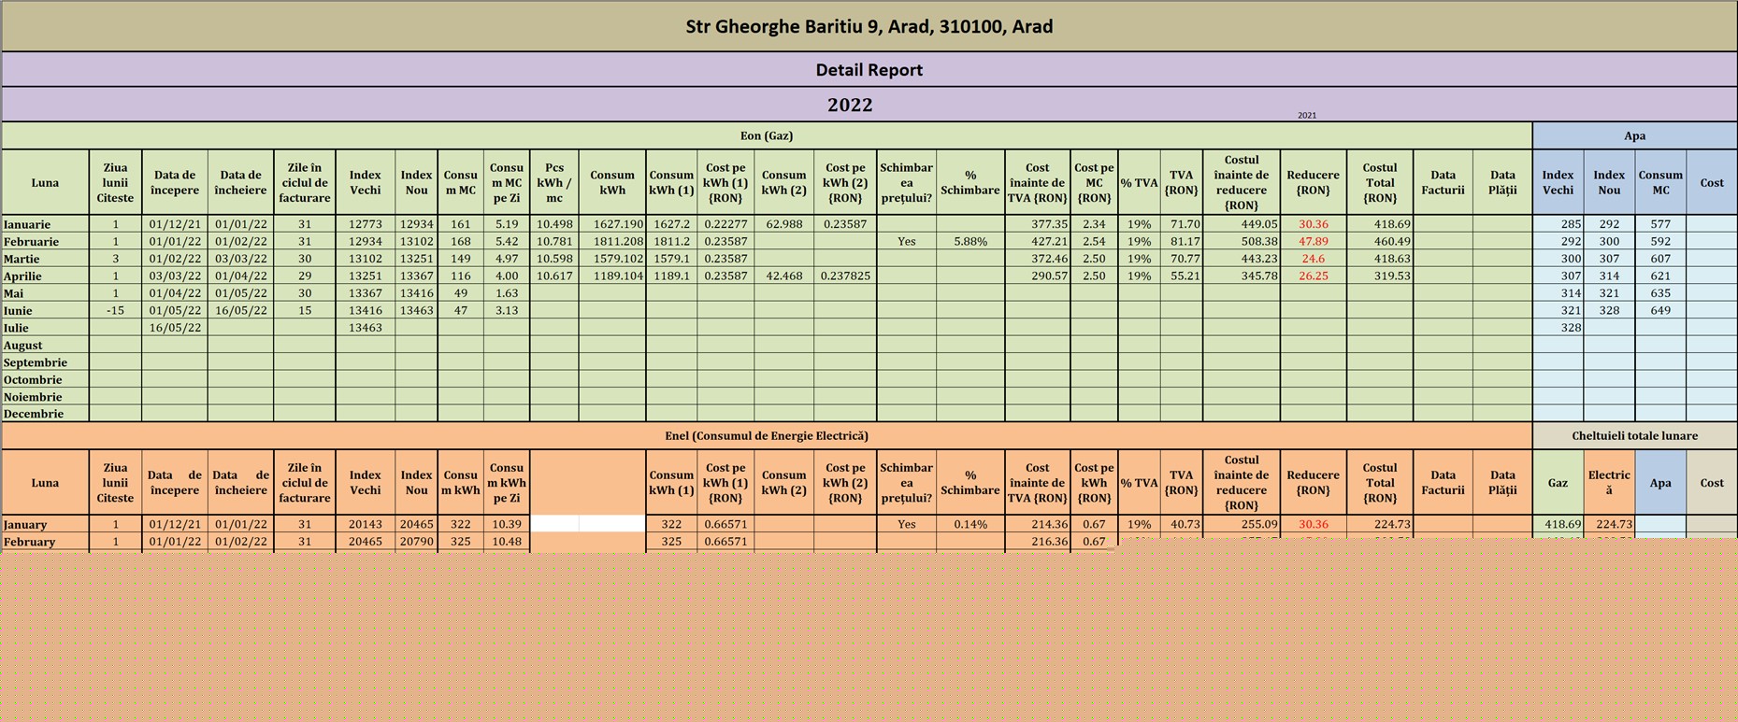Select the red '30.36' reduction in Ianuarie gas row
The image size is (1738, 722).
pos(1313,224)
